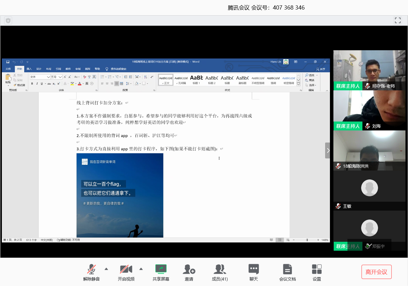The height and width of the screenshot is (286, 408).
Task: Select the 邱守强-老师 video thumbnail
Action: [x=369, y=70]
